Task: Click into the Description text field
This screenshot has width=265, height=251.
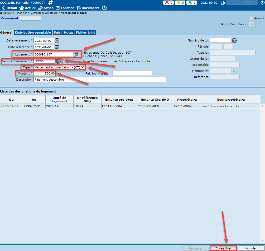Action: click(100, 80)
